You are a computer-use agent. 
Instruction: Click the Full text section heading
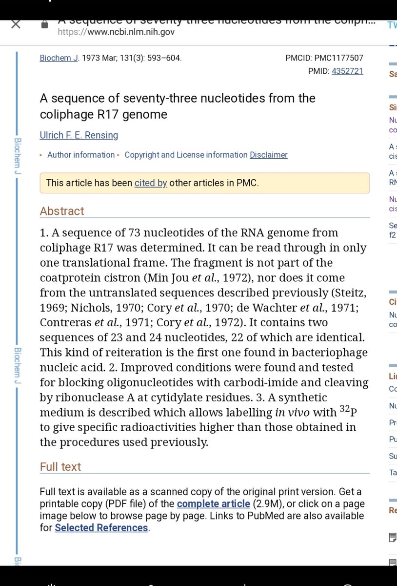[x=60, y=467]
